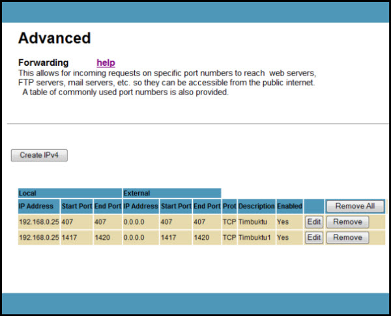Edit the Timbuktu port 407 rule
Viewport: 391px width, 316px height.
pyautogui.click(x=314, y=222)
